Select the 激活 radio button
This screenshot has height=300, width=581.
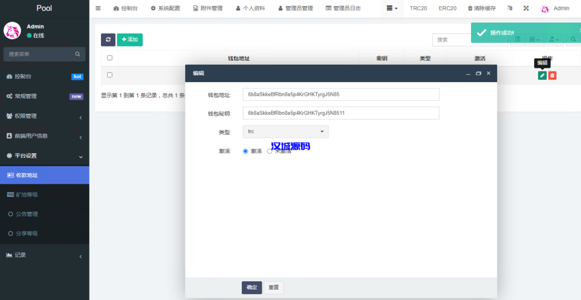pos(245,151)
